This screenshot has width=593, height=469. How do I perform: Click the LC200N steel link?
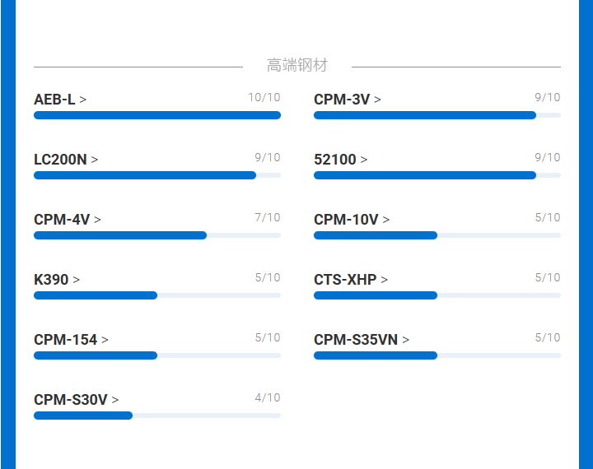click(65, 160)
